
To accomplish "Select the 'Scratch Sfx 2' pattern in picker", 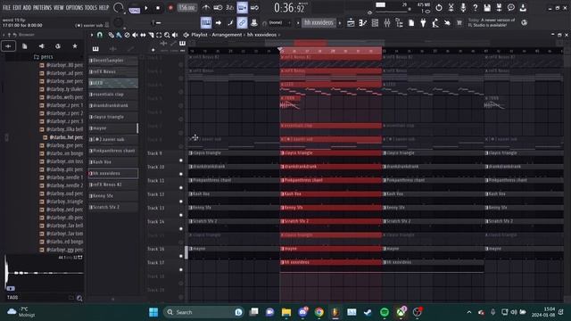I will [113, 207].
